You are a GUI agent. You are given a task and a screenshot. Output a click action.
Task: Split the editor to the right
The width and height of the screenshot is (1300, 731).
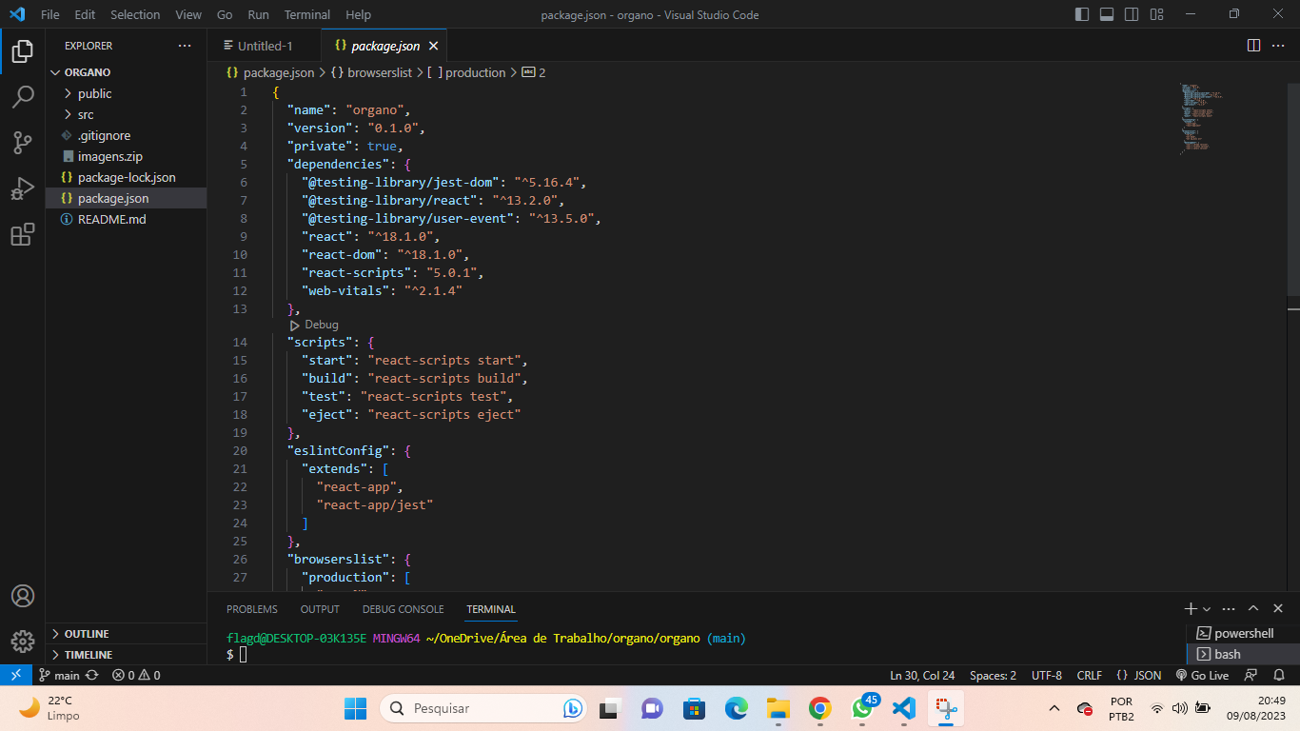[x=1253, y=46]
